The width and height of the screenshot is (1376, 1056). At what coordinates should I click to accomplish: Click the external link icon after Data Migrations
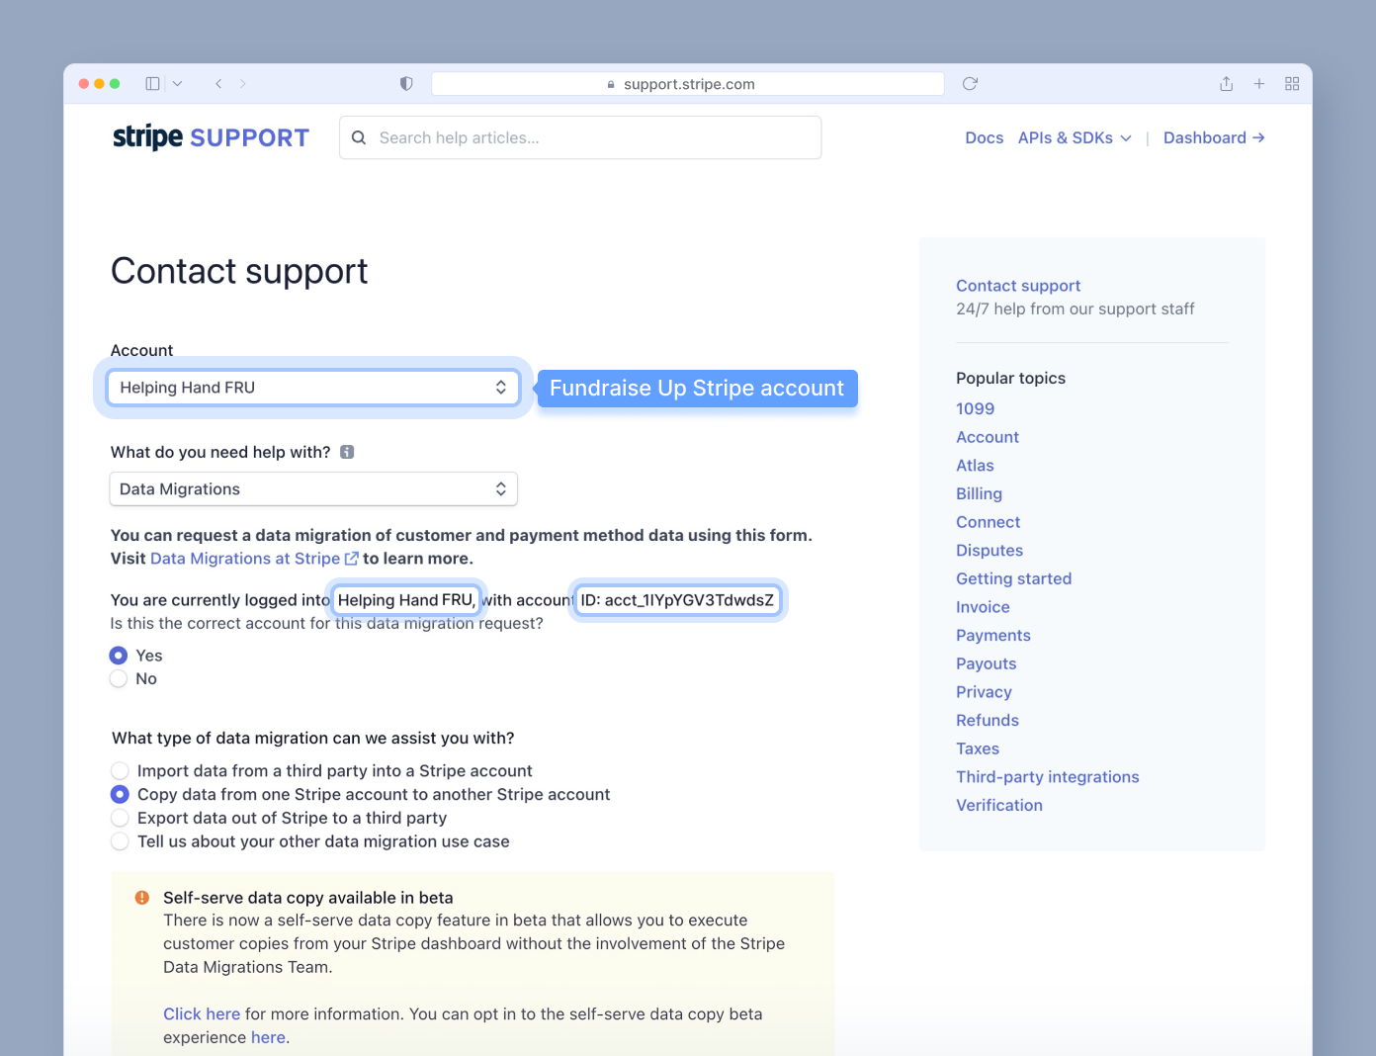tap(353, 558)
